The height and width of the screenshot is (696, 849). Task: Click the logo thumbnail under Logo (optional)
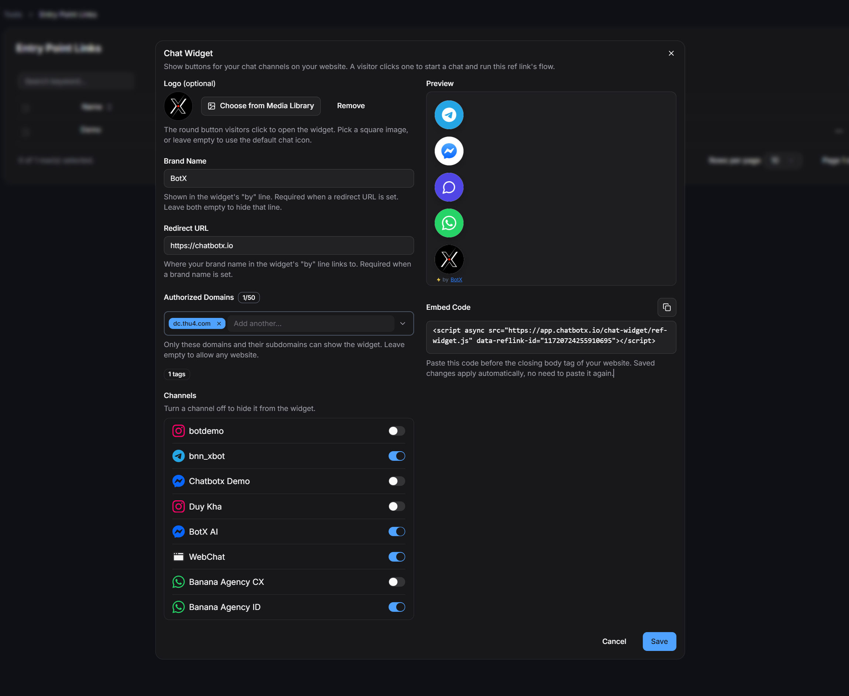click(x=178, y=106)
